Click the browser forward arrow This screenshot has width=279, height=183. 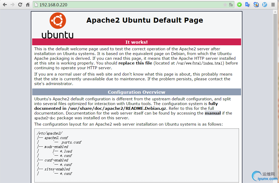(12, 5)
